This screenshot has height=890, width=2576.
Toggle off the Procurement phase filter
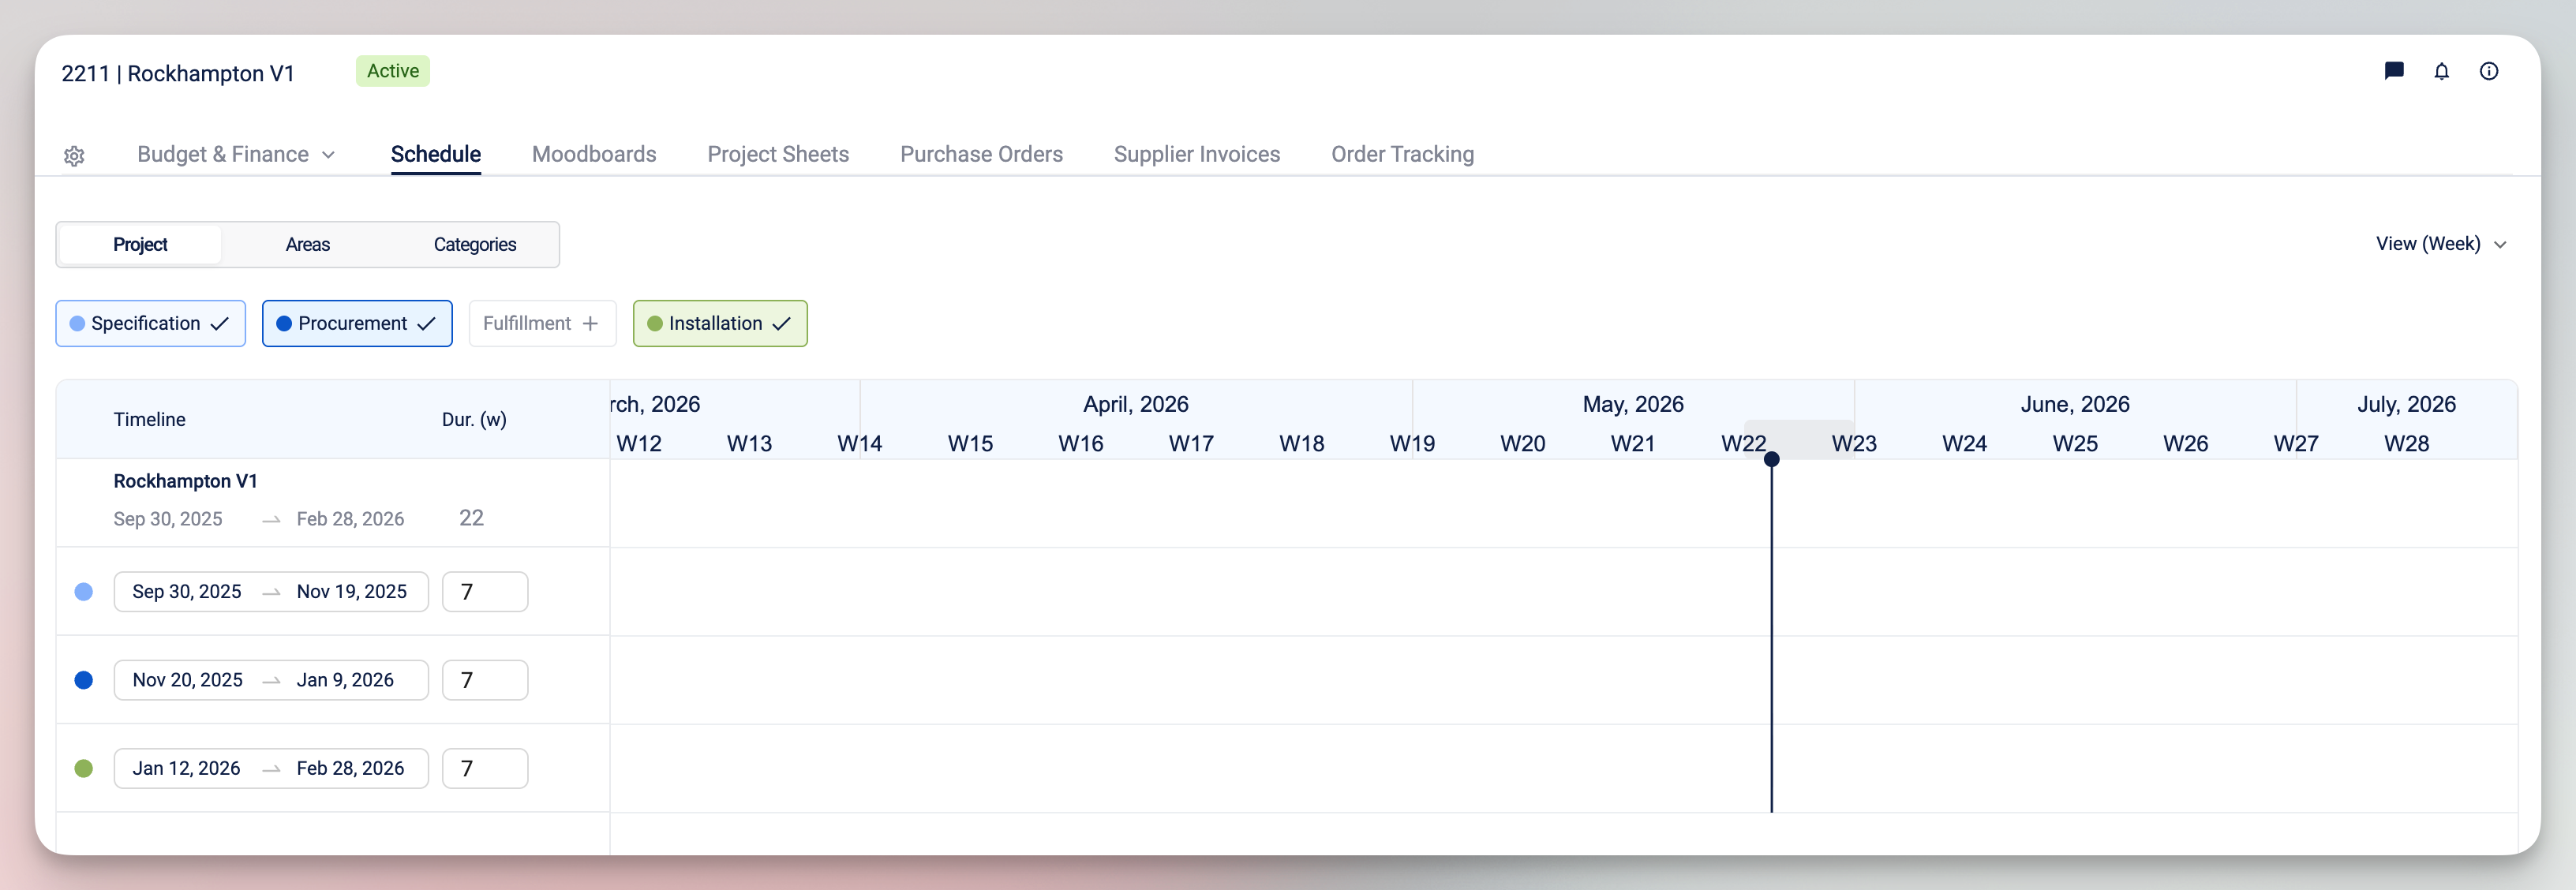coord(357,323)
